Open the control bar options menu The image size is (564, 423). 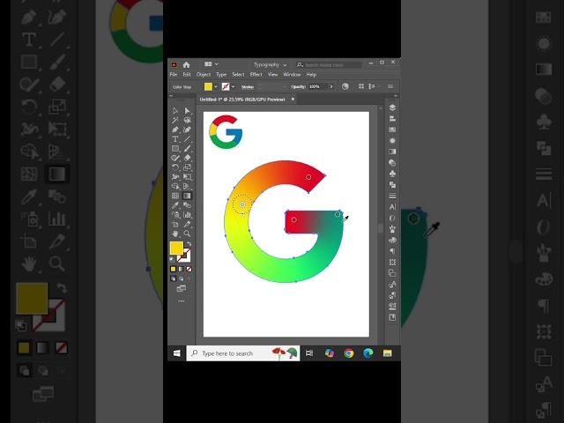390,86
